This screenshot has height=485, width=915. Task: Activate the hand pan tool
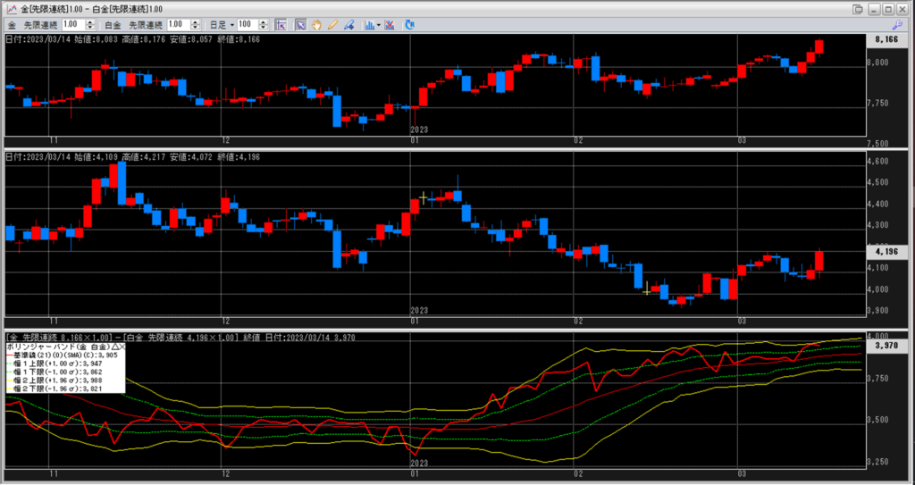click(x=316, y=25)
